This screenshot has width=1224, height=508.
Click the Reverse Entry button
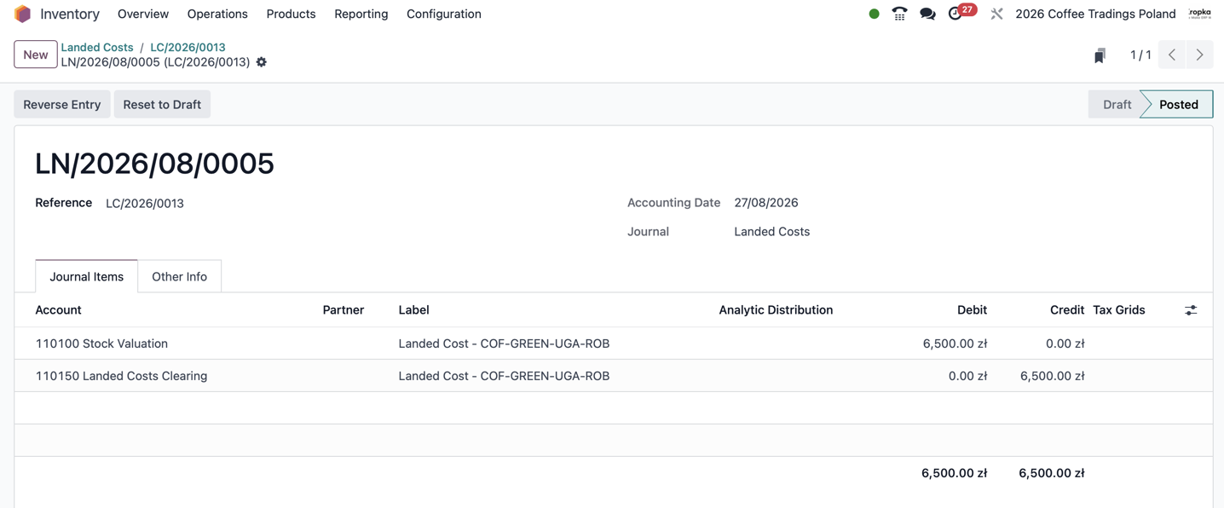(x=62, y=104)
